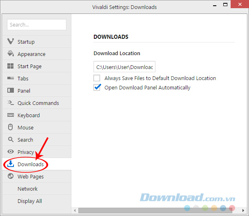Open Keyboard settings section
Screen dimensions: 249x216
(x=37, y=115)
